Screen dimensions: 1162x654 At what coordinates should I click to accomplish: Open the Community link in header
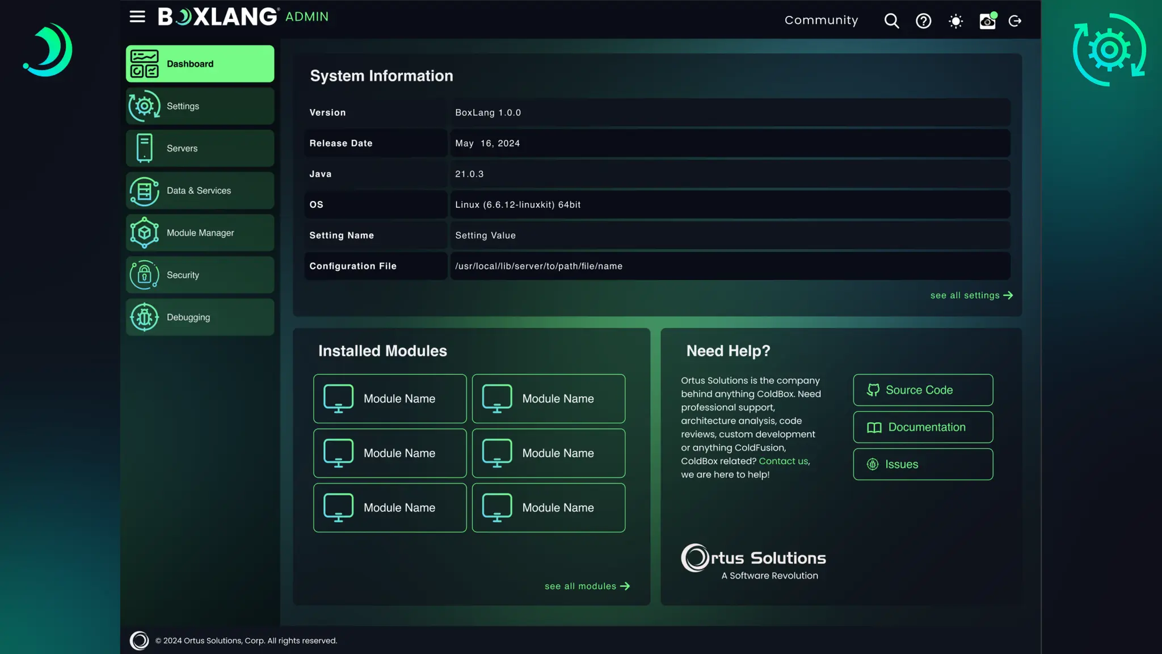pos(821,20)
